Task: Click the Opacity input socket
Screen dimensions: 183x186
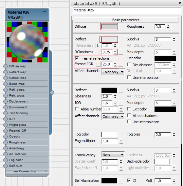Action: point(5,136)
